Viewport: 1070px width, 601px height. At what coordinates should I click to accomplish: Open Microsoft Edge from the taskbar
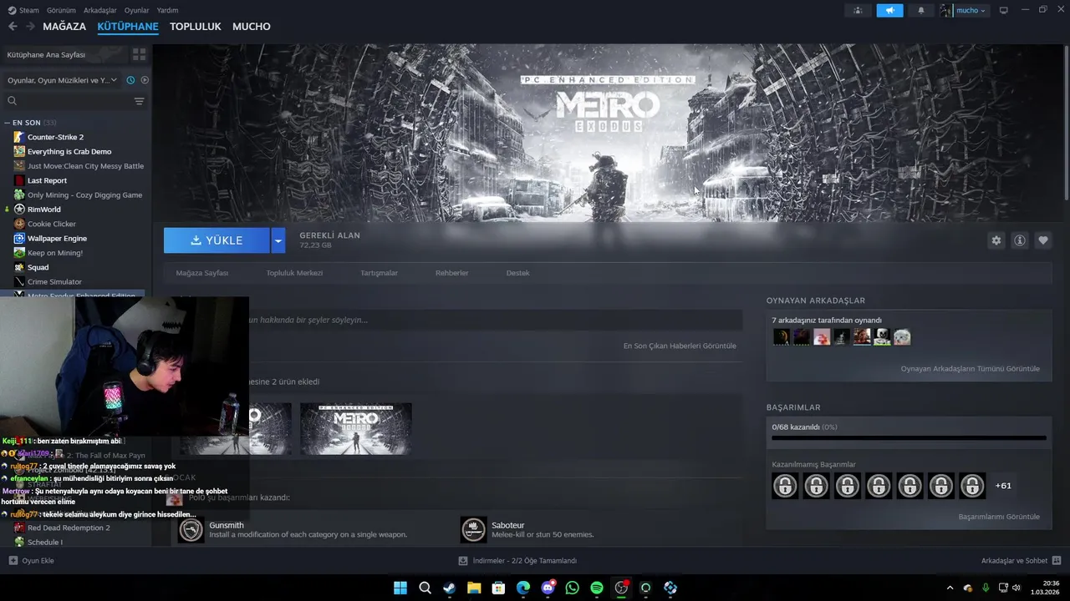point(522,588)
